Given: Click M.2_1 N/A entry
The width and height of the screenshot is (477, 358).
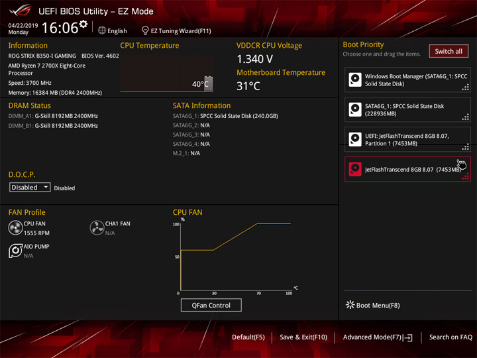Looking at the screenshot, I should point(186,153).
